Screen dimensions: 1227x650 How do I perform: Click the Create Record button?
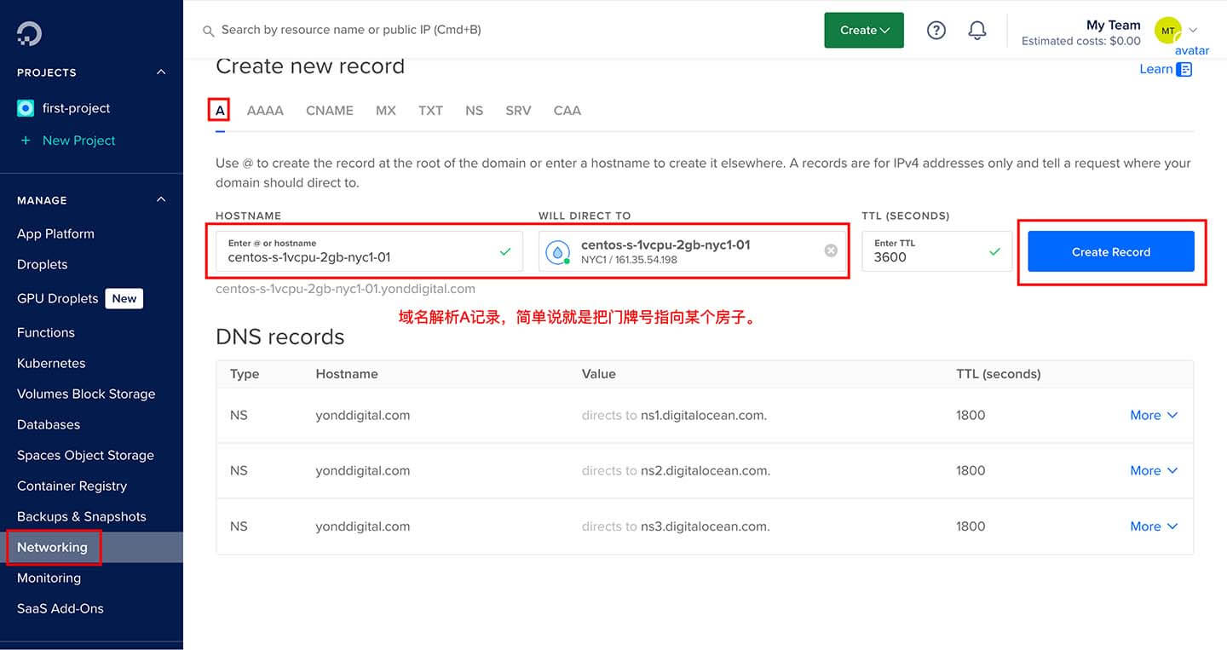pyautogui.click(x=1111, y=251)
